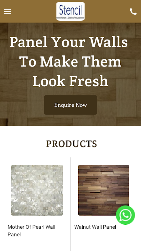This screenshot has width=141, height=251.
Task: Open WhatsApp chat floating icon
Action: point(125,215)
